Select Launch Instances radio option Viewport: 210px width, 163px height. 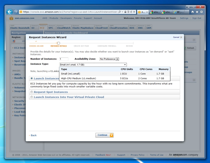click(x=32, y=78)
